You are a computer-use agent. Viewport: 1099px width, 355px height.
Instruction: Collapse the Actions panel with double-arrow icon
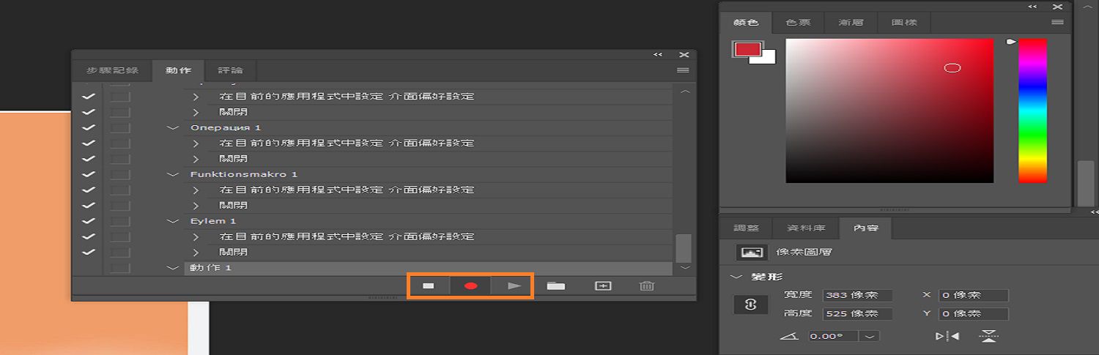658,54
